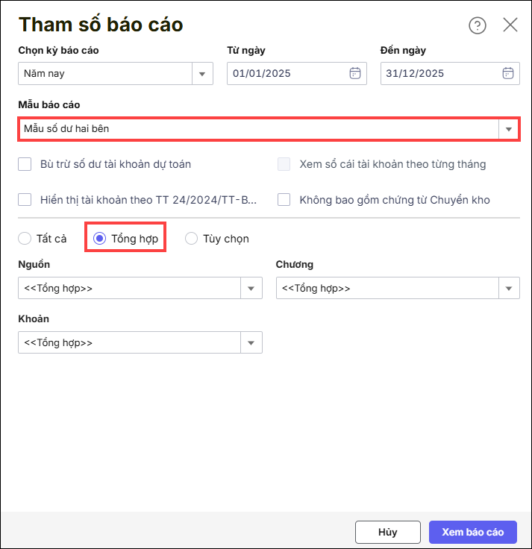
Task: Expand the Chọn kỳ báo cáo dropdown arrow
Action: tap(202, 74)
